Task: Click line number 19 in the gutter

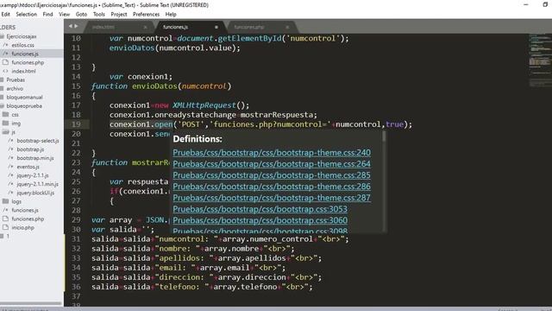Action: [x=76, y=124]
